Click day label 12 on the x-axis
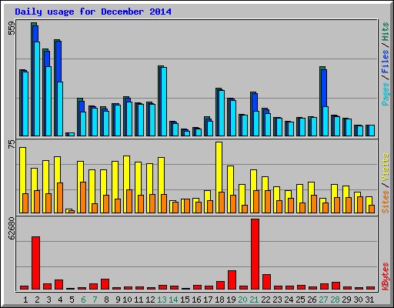The width and height of the screenshot is (394, 308). (x=150, y=300)
